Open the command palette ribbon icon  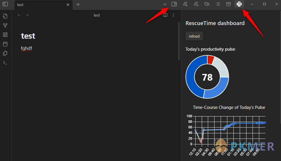[x=5, y=63]
